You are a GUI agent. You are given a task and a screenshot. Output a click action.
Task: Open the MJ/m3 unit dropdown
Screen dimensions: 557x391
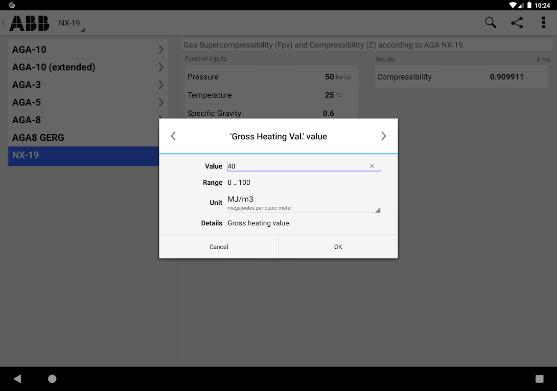tap(304, 203)
